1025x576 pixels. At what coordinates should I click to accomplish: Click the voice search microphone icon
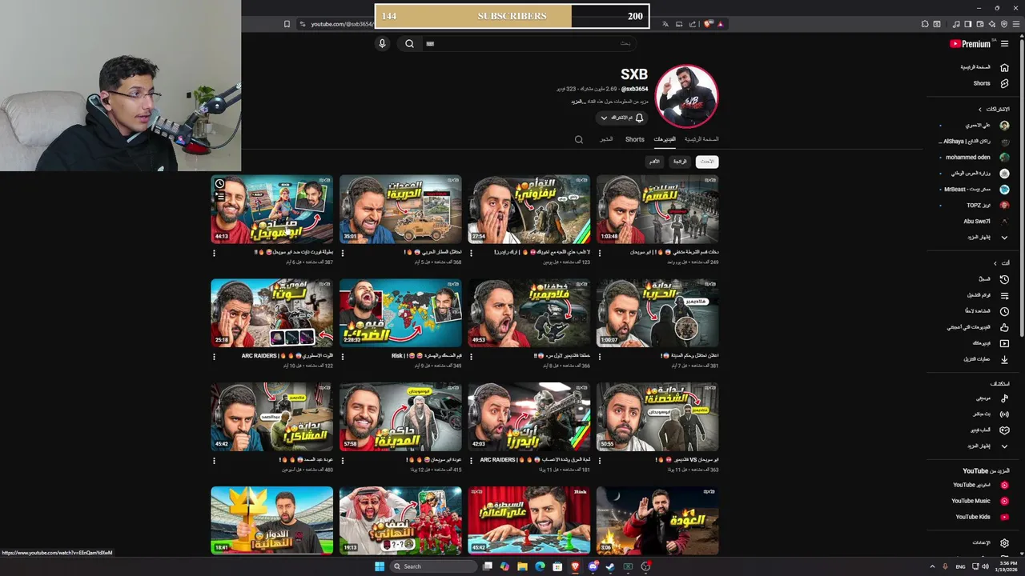point(382,43)
